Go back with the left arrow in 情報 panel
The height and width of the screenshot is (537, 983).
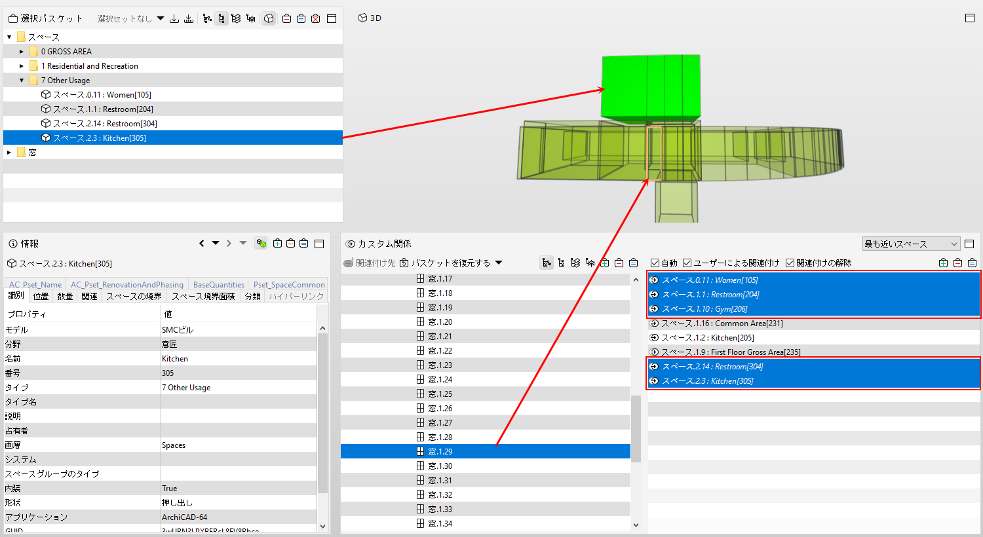pyautogui.click(x=202, y=244)
